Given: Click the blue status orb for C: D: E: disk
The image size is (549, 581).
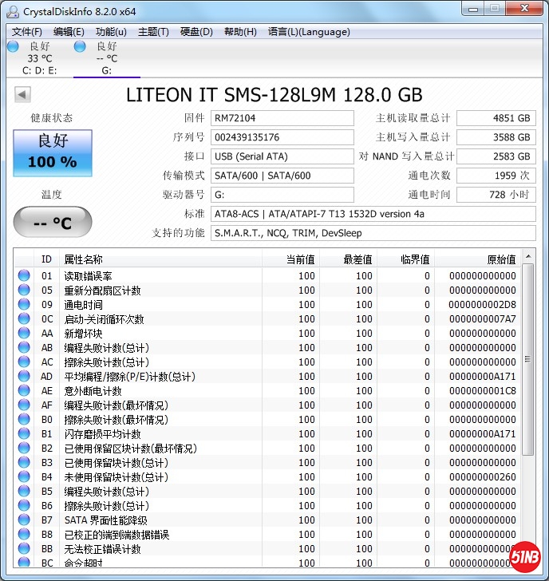Looking at the screenshot, I should 13,47.
